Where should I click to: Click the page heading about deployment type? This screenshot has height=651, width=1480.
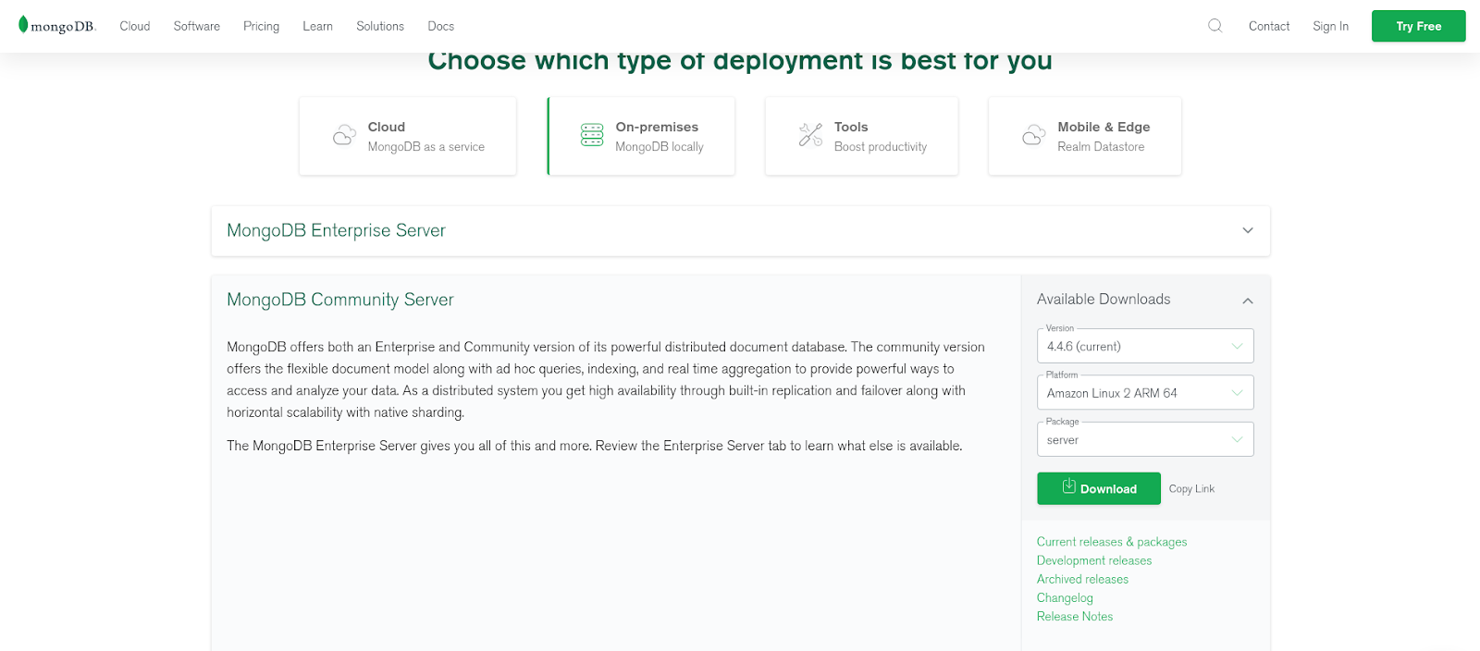click(x=740, y=63)
